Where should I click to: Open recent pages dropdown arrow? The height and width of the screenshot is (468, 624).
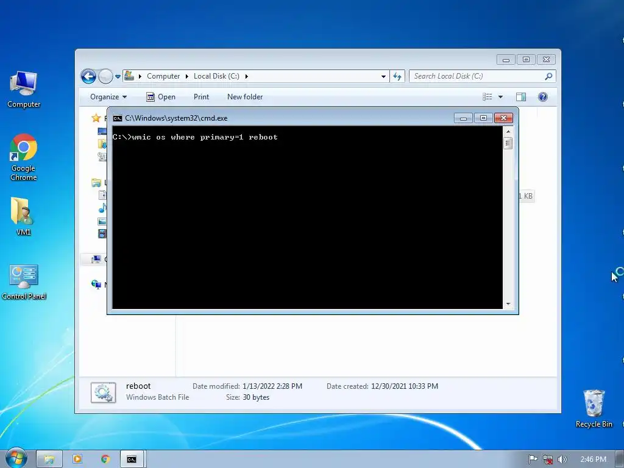click(x=118, y=76)
